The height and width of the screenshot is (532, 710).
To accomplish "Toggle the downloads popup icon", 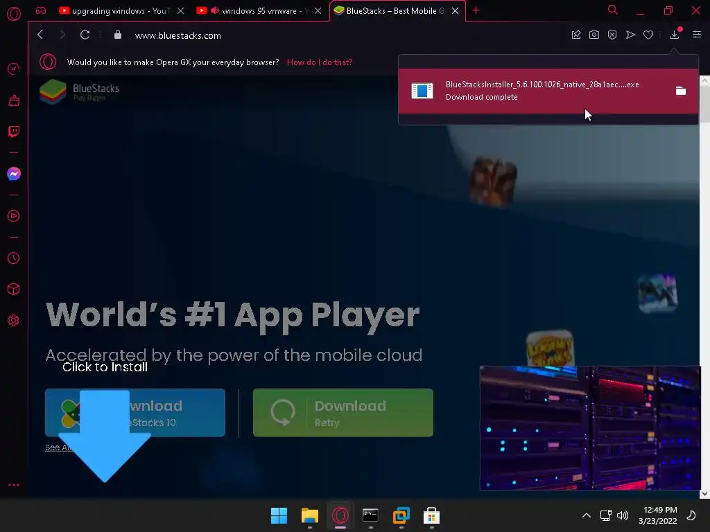I will (675, 34).
